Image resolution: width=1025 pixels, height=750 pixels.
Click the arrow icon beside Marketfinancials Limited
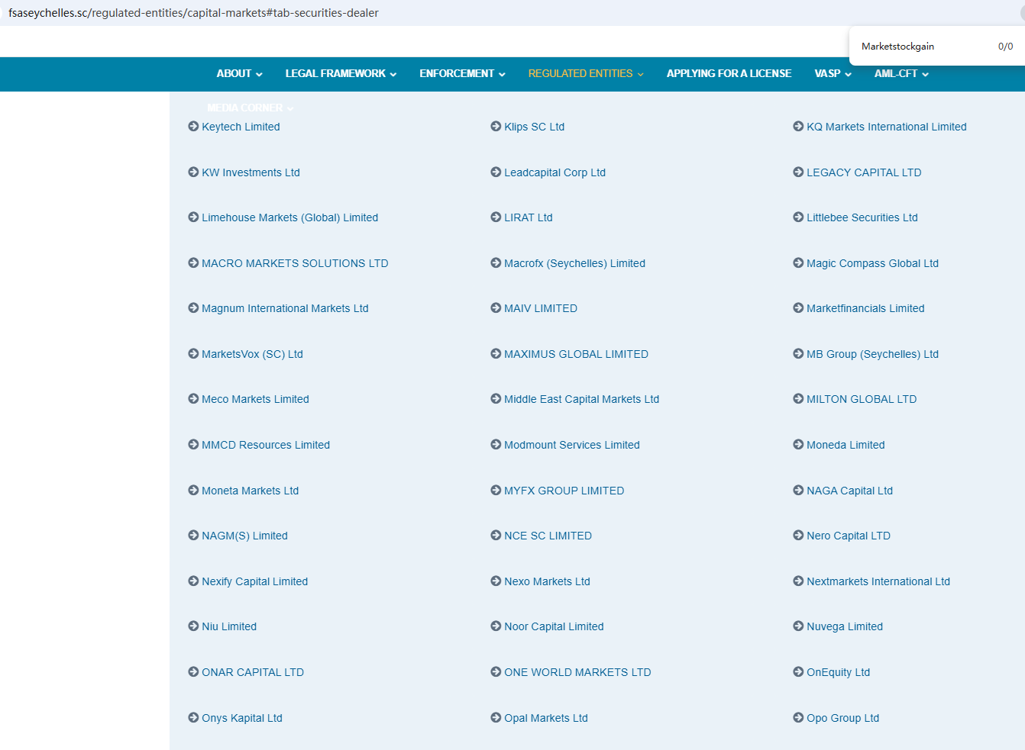click(x=798, y=308)
